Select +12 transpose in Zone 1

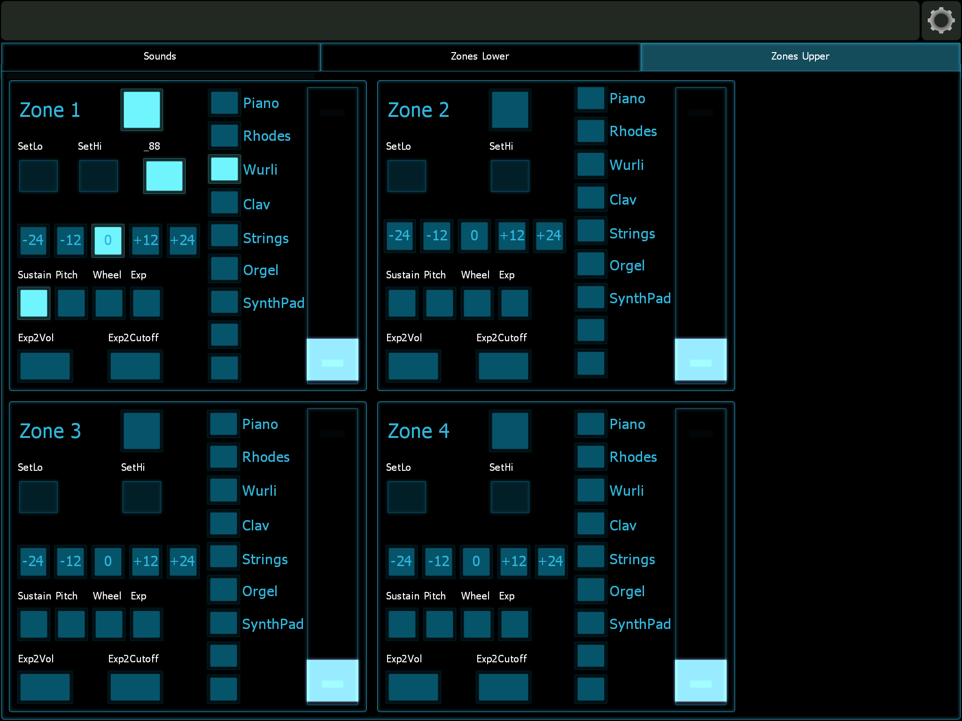pyautogui.click(x=146, y=240)
